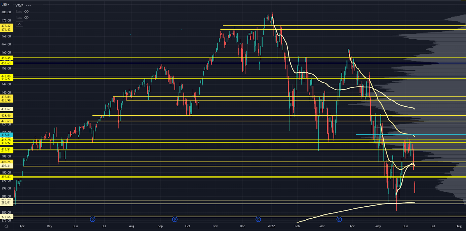Collapse the indicator legend with the chevron

19,24
